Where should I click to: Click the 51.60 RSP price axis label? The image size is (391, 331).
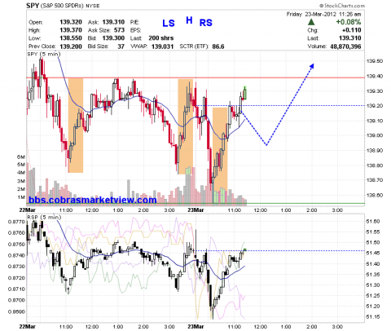[x=373, y=222]
